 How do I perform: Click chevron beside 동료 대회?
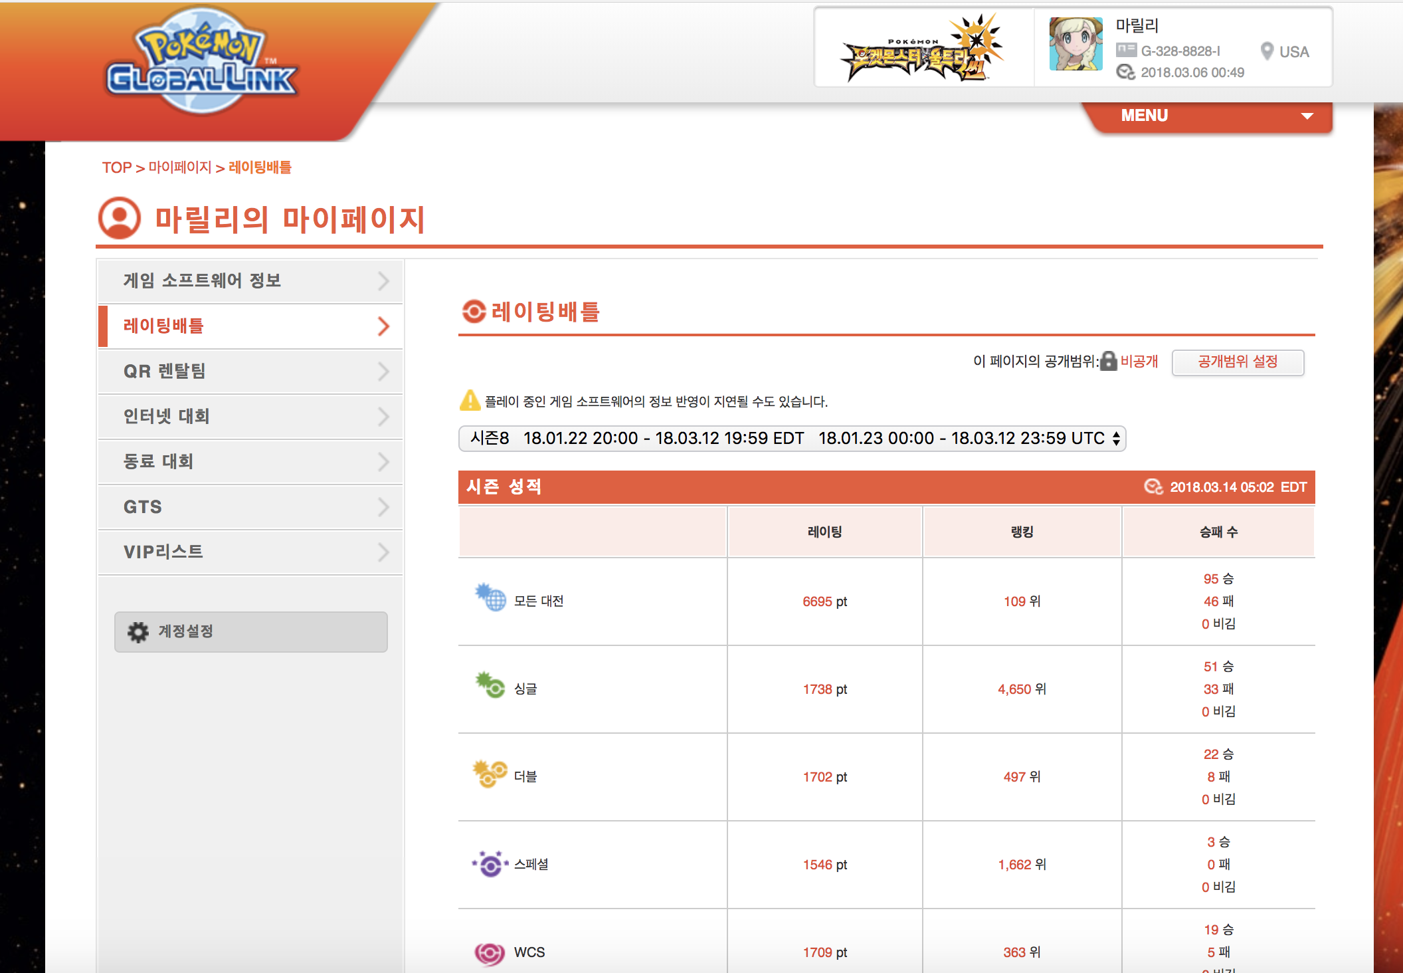coord(383,462)
